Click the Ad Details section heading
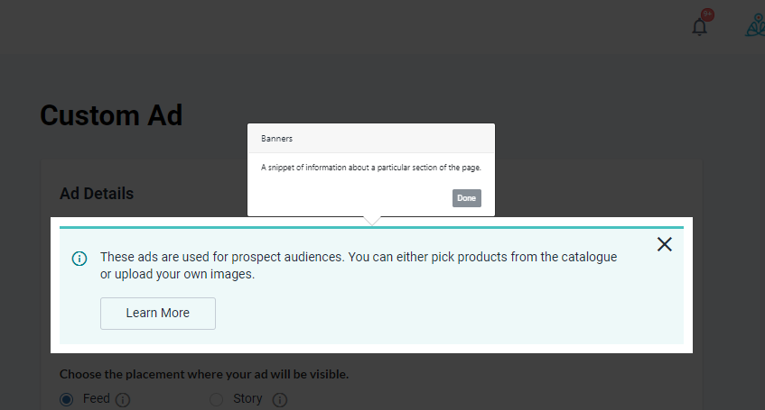The height and width of the screenshot is (410, 765). click(x=97, y=194)
